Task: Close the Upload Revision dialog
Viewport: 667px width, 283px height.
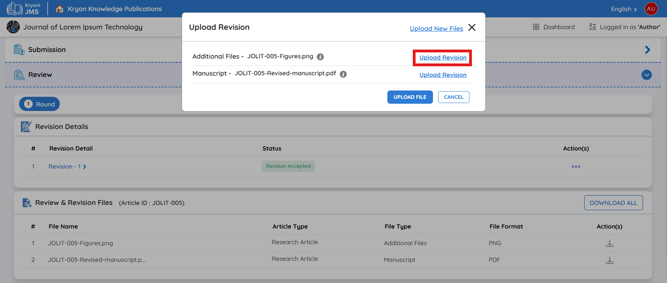Action: pyautogui.click(x=472, y=27)
